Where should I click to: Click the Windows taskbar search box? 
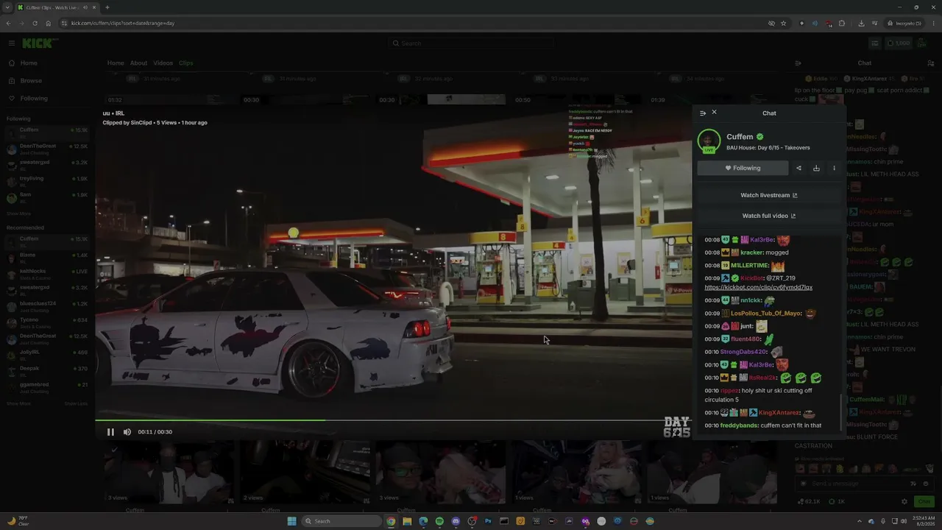(x=342, y=521)
